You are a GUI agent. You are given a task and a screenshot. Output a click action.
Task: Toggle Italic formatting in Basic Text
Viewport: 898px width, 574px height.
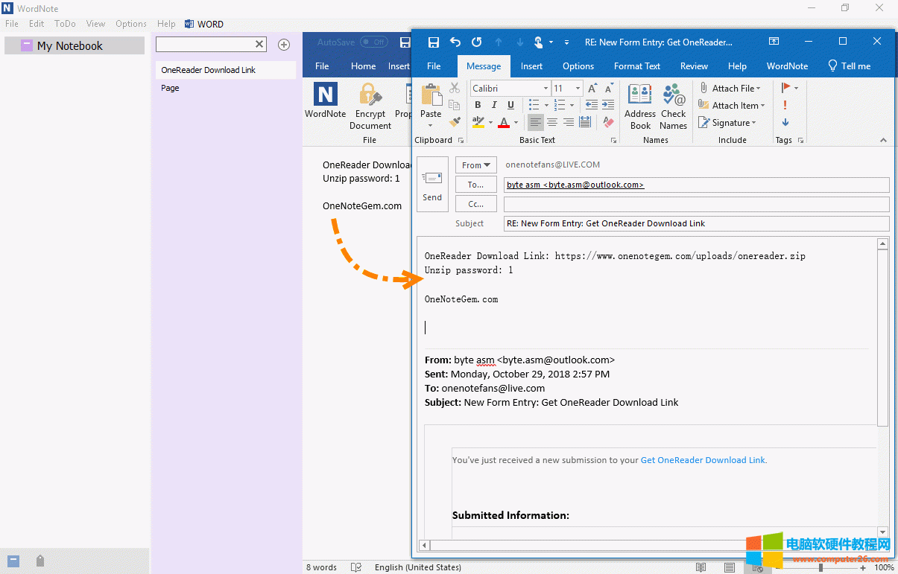[x=494, y=105]
